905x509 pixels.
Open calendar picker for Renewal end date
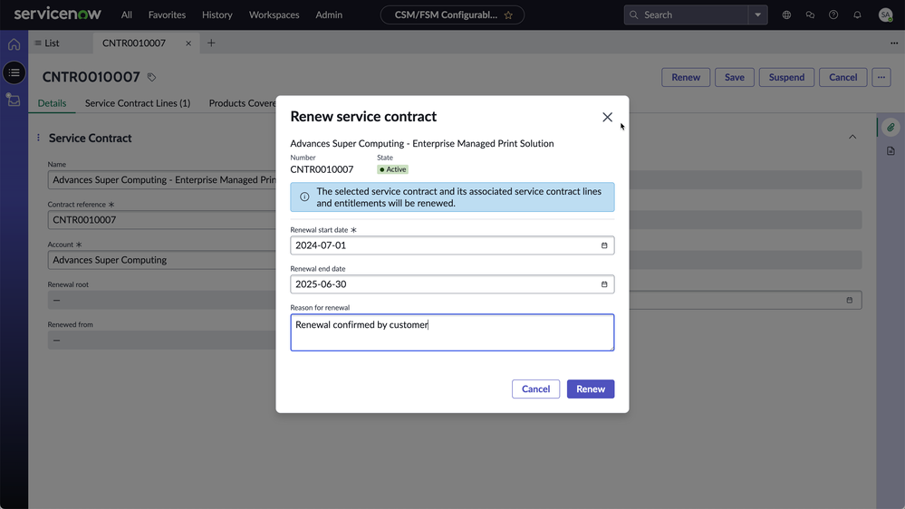point(604,283)
